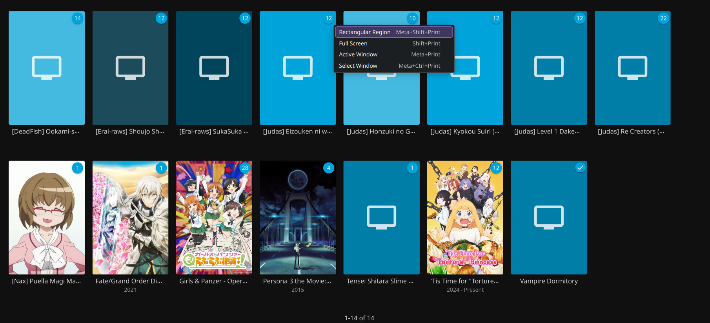Click the 1-14 of 14 pagination text

[359, 318]
